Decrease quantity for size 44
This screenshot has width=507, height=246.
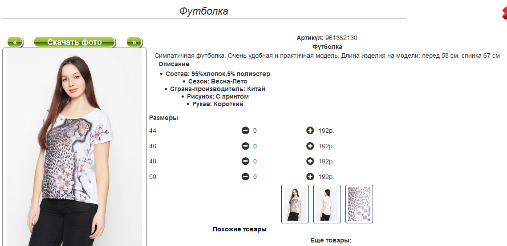[x=245, y=131]
